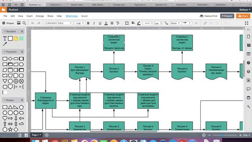252x142 pixels.
Task: Open the Liberation Sans font dropdown
Action: (x=59, y=23)
